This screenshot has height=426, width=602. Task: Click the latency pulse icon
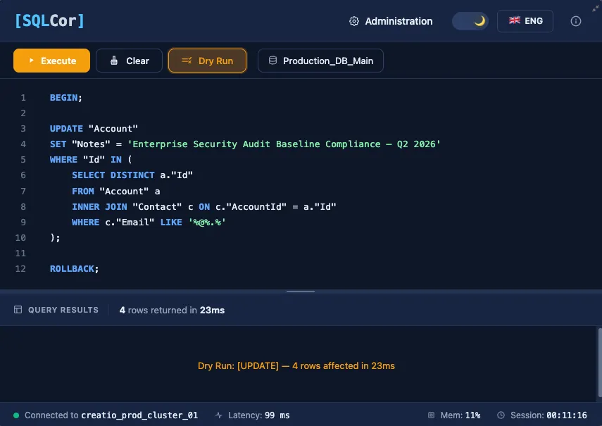click(x=218, y=415)
